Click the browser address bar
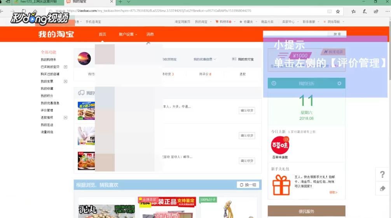 [x=185, y=11]
